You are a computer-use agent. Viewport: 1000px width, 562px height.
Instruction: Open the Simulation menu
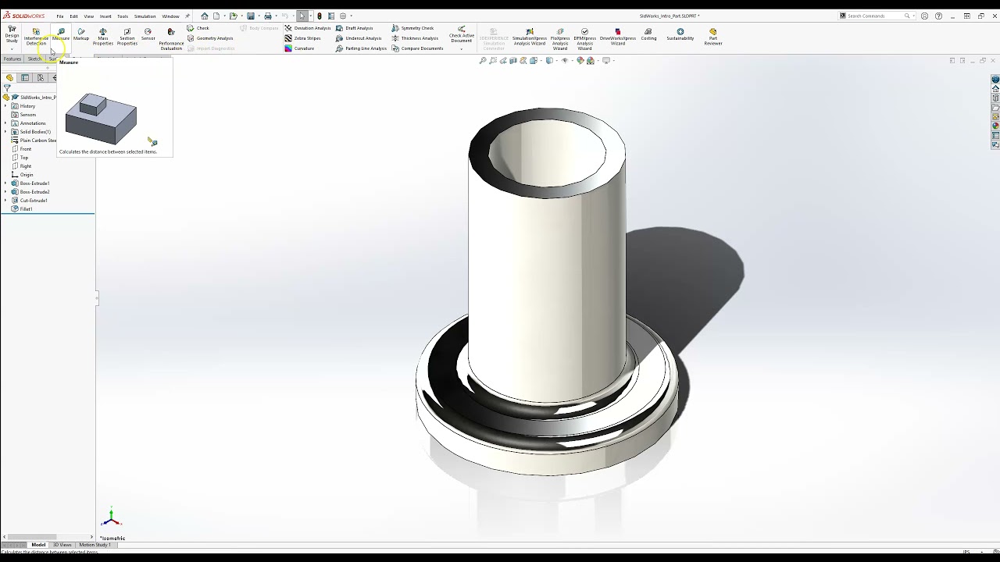pyautogui.click(x=145, y=16)
